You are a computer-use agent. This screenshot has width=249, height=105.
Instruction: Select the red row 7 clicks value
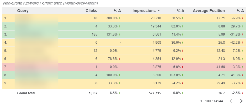click(96, 67)
